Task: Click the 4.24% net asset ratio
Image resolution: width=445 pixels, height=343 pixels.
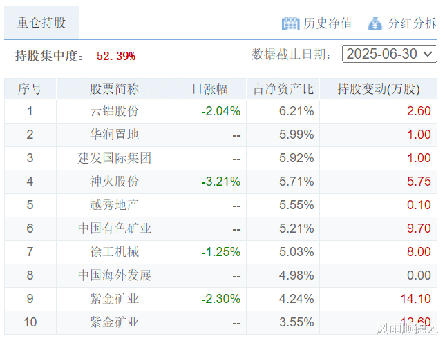Action: click(296, 299)
